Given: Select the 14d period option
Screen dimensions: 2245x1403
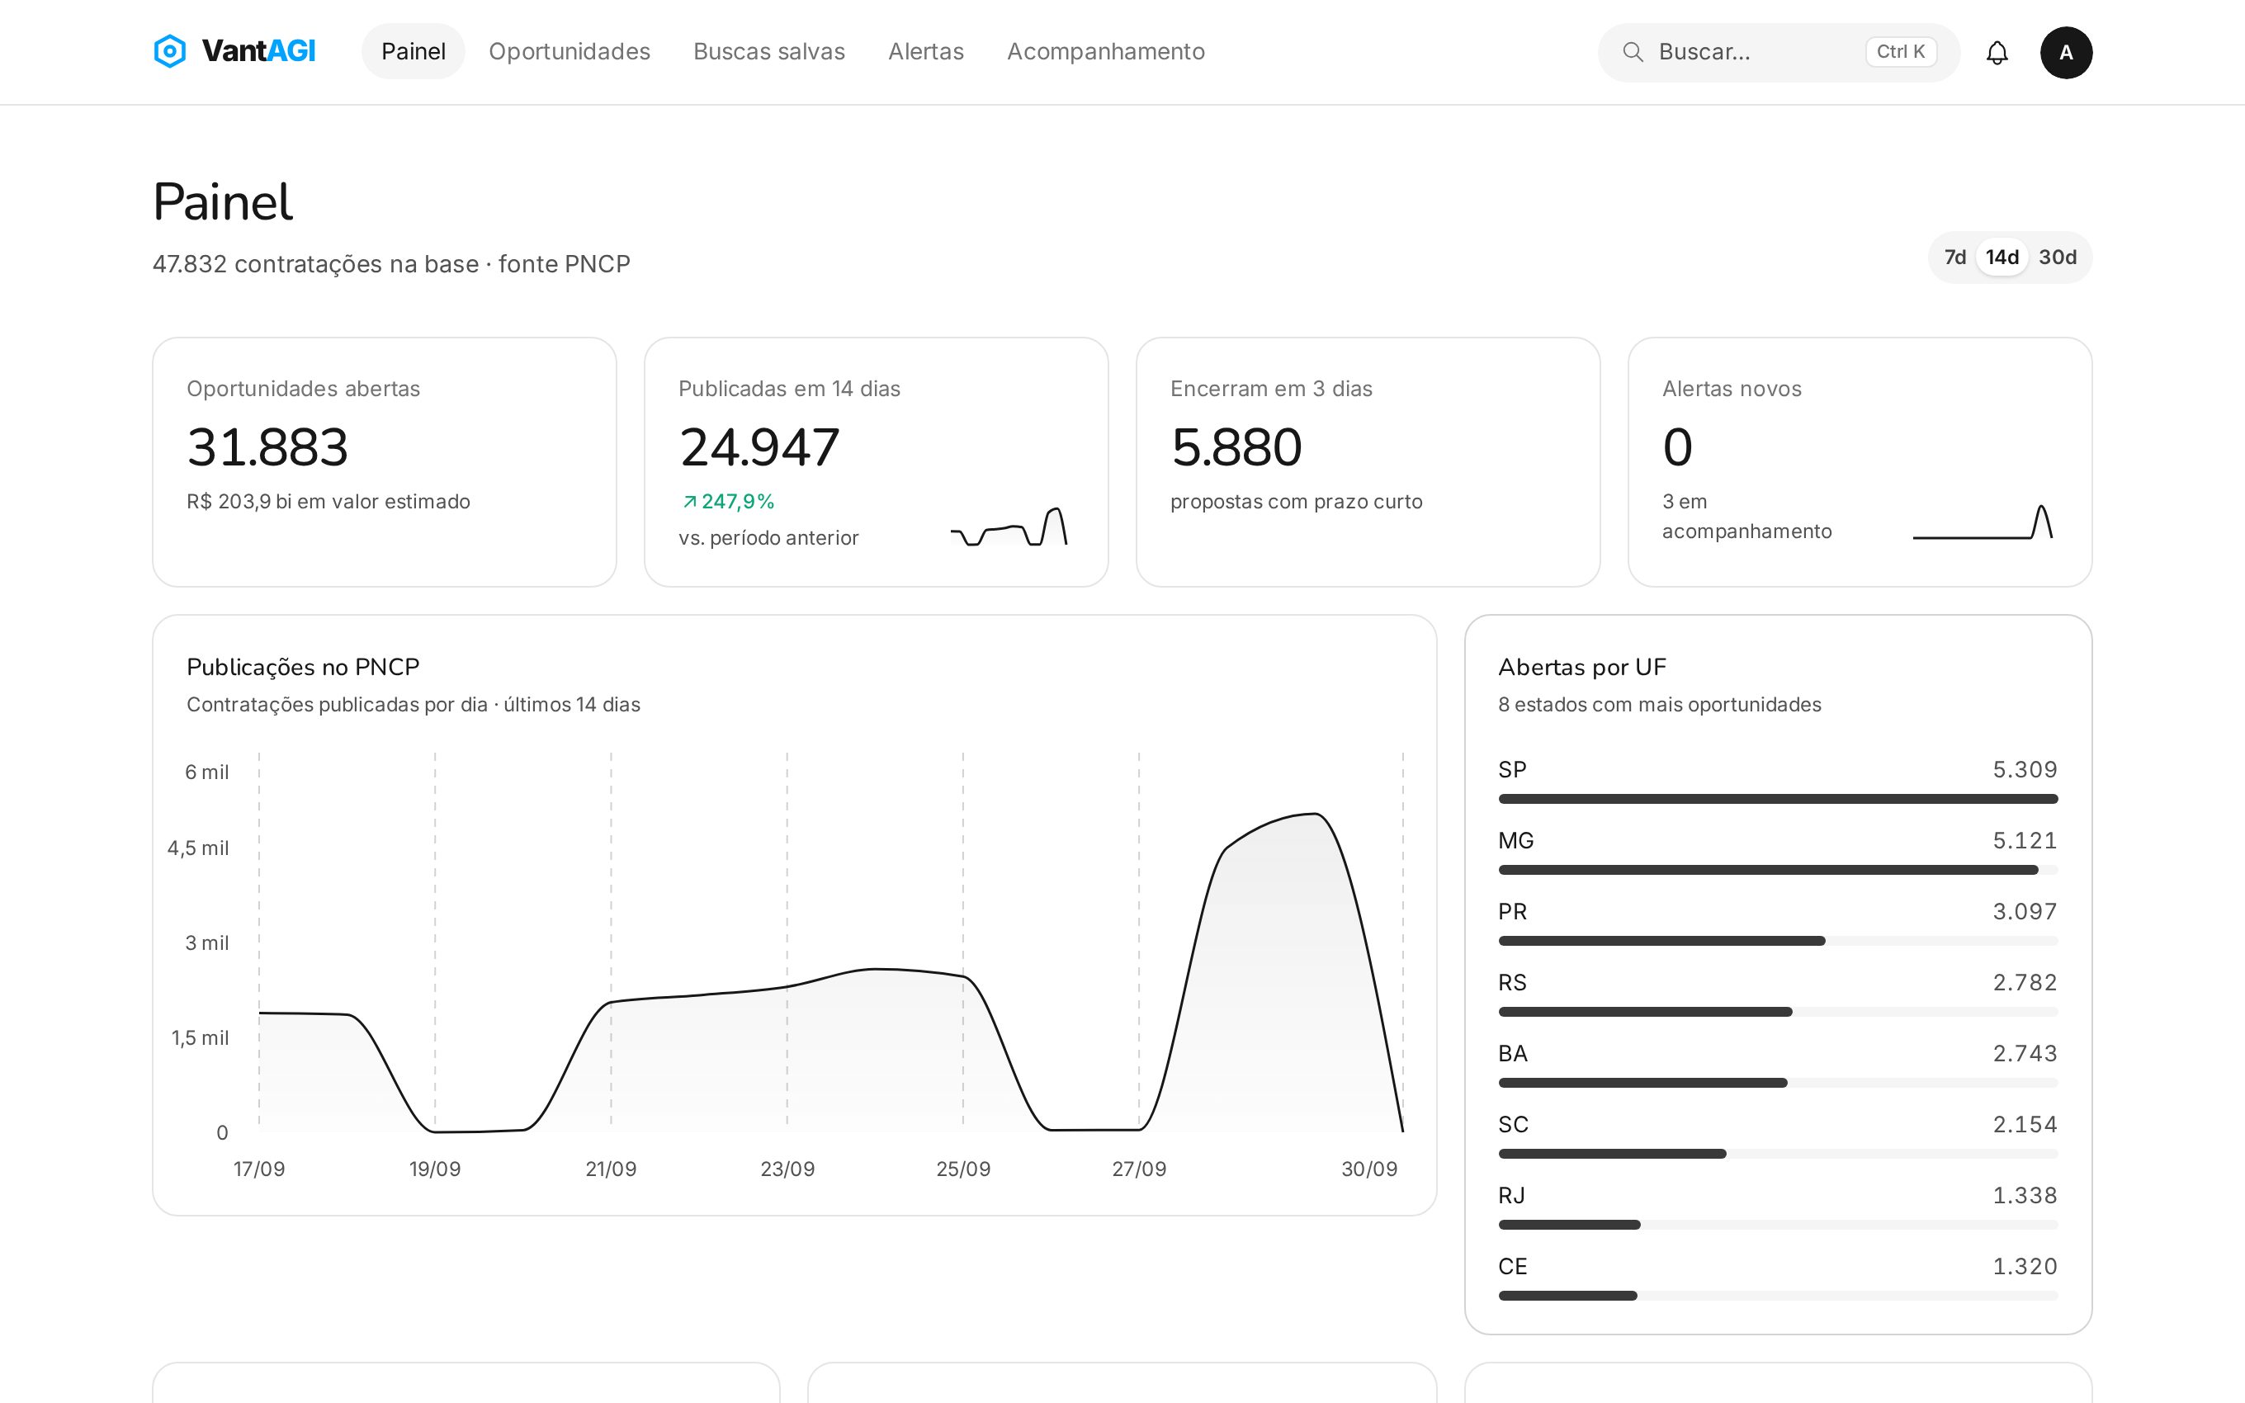Looking at the screenshot, I should pyautogui.click(x=2002, y=257).
